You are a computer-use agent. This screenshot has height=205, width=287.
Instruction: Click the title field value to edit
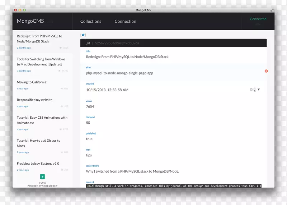pos(127,57)
